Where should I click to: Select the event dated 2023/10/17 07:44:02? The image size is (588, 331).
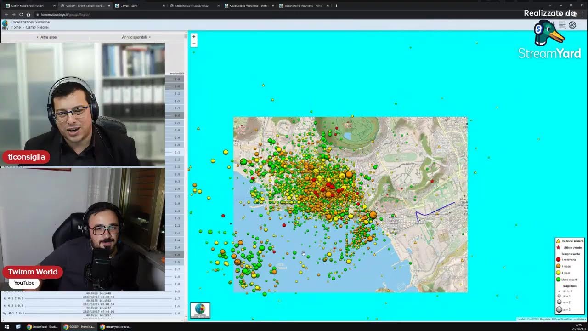click(x=99, y=312)
